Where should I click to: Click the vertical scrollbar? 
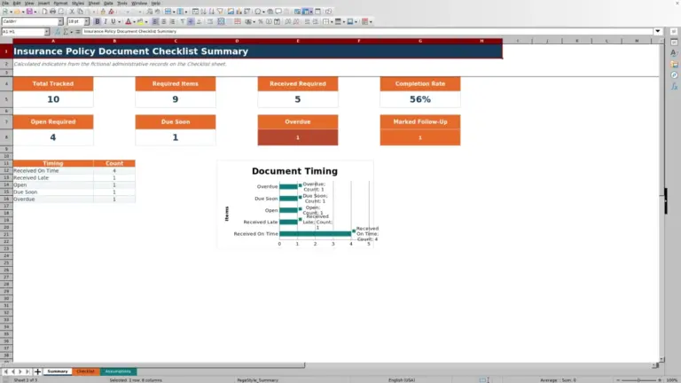tap(661, 200)
